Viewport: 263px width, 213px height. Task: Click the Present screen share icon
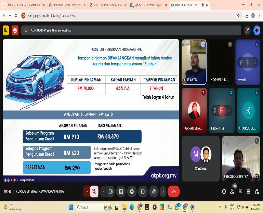pos(121,191)
